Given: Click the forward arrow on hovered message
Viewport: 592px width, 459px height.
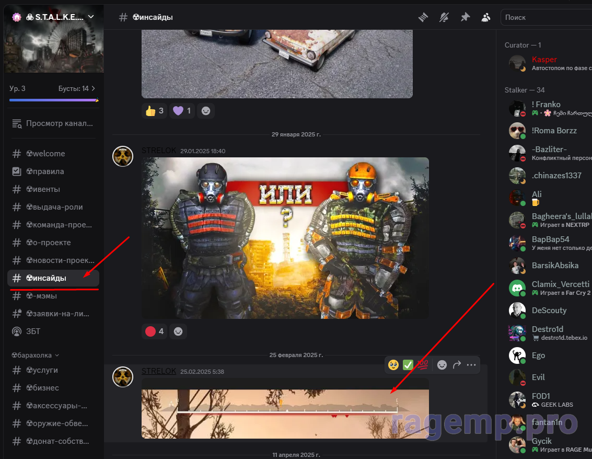Looking at the screenshot, I should pos(457,365).
